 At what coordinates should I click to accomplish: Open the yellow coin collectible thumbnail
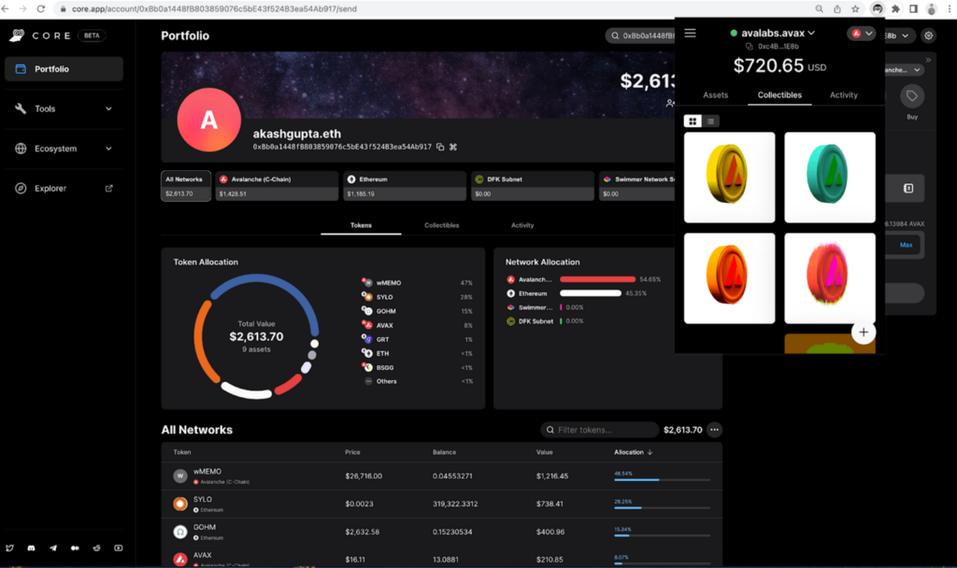point(729,177)
